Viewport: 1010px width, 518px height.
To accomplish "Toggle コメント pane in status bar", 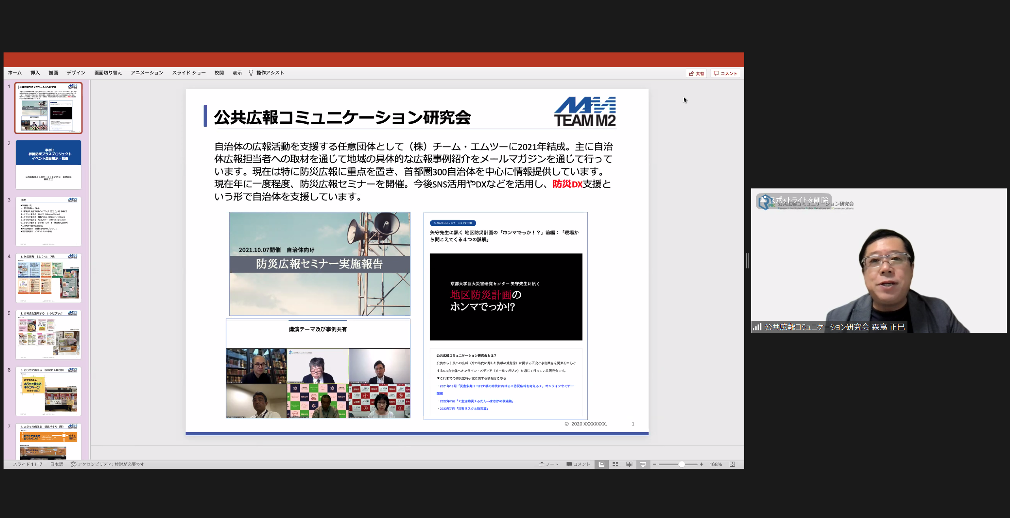I will point(578,464).
